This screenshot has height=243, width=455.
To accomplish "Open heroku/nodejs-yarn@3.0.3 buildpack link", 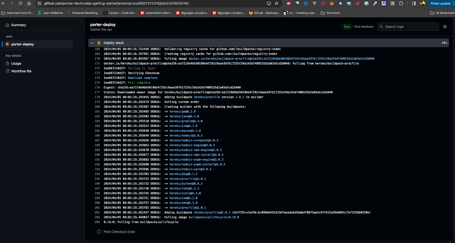I will pyautogui.click(x=190, y=169).
